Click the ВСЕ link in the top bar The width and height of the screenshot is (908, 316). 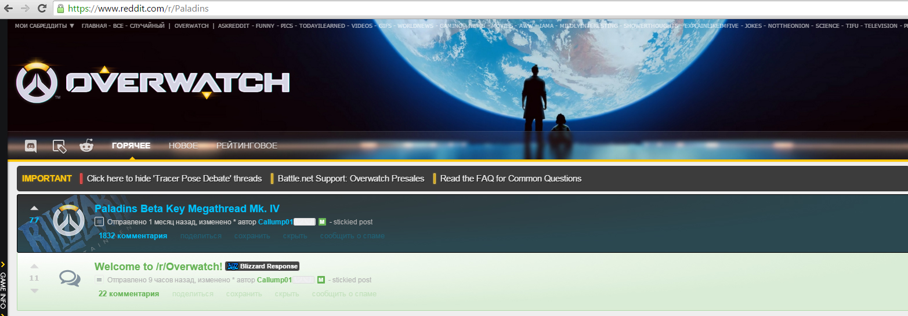point(120,26)
